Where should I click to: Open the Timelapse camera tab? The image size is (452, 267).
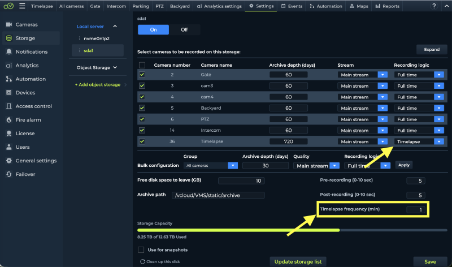pos(42,6)
